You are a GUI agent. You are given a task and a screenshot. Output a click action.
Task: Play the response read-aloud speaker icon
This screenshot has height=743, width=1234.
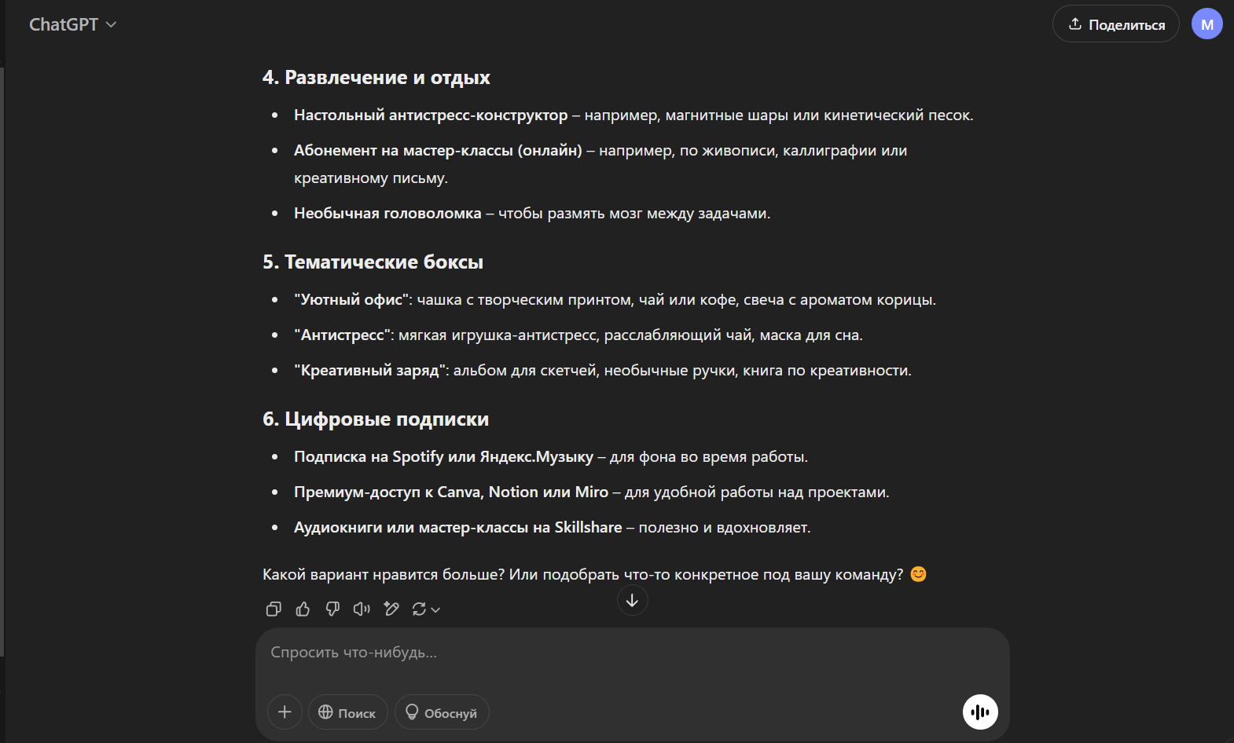point(362,609)
